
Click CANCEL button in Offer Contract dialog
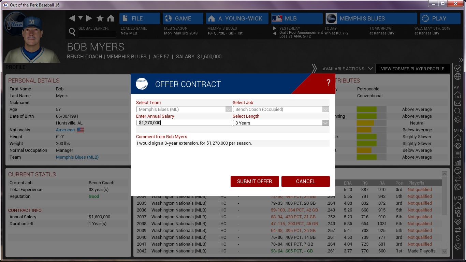[306, 181]
